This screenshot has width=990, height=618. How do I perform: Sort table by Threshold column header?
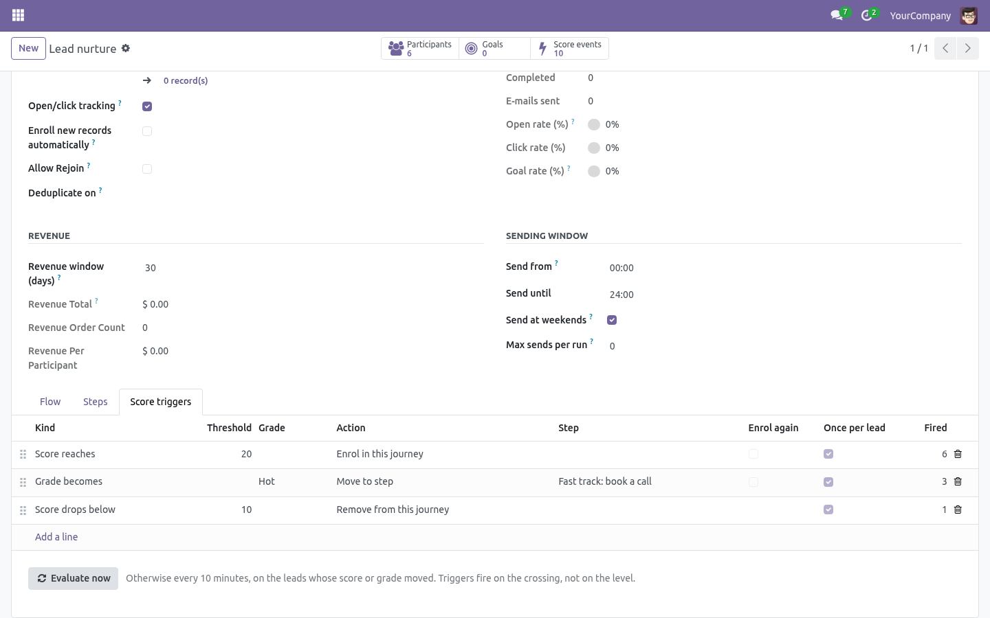coord(229,428)
